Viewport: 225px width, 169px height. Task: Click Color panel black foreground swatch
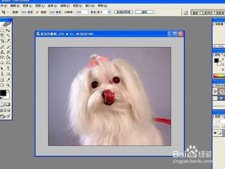click(x=216, y=60)
